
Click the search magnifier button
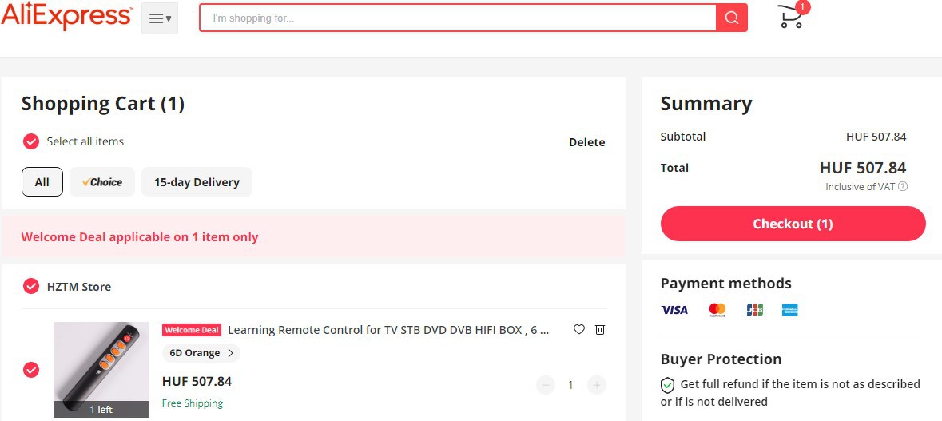click(731, 18)
